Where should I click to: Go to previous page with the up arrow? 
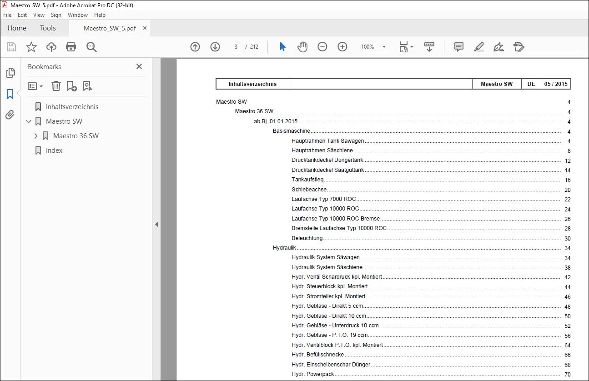pyautogui.click(x=195, y=47)
